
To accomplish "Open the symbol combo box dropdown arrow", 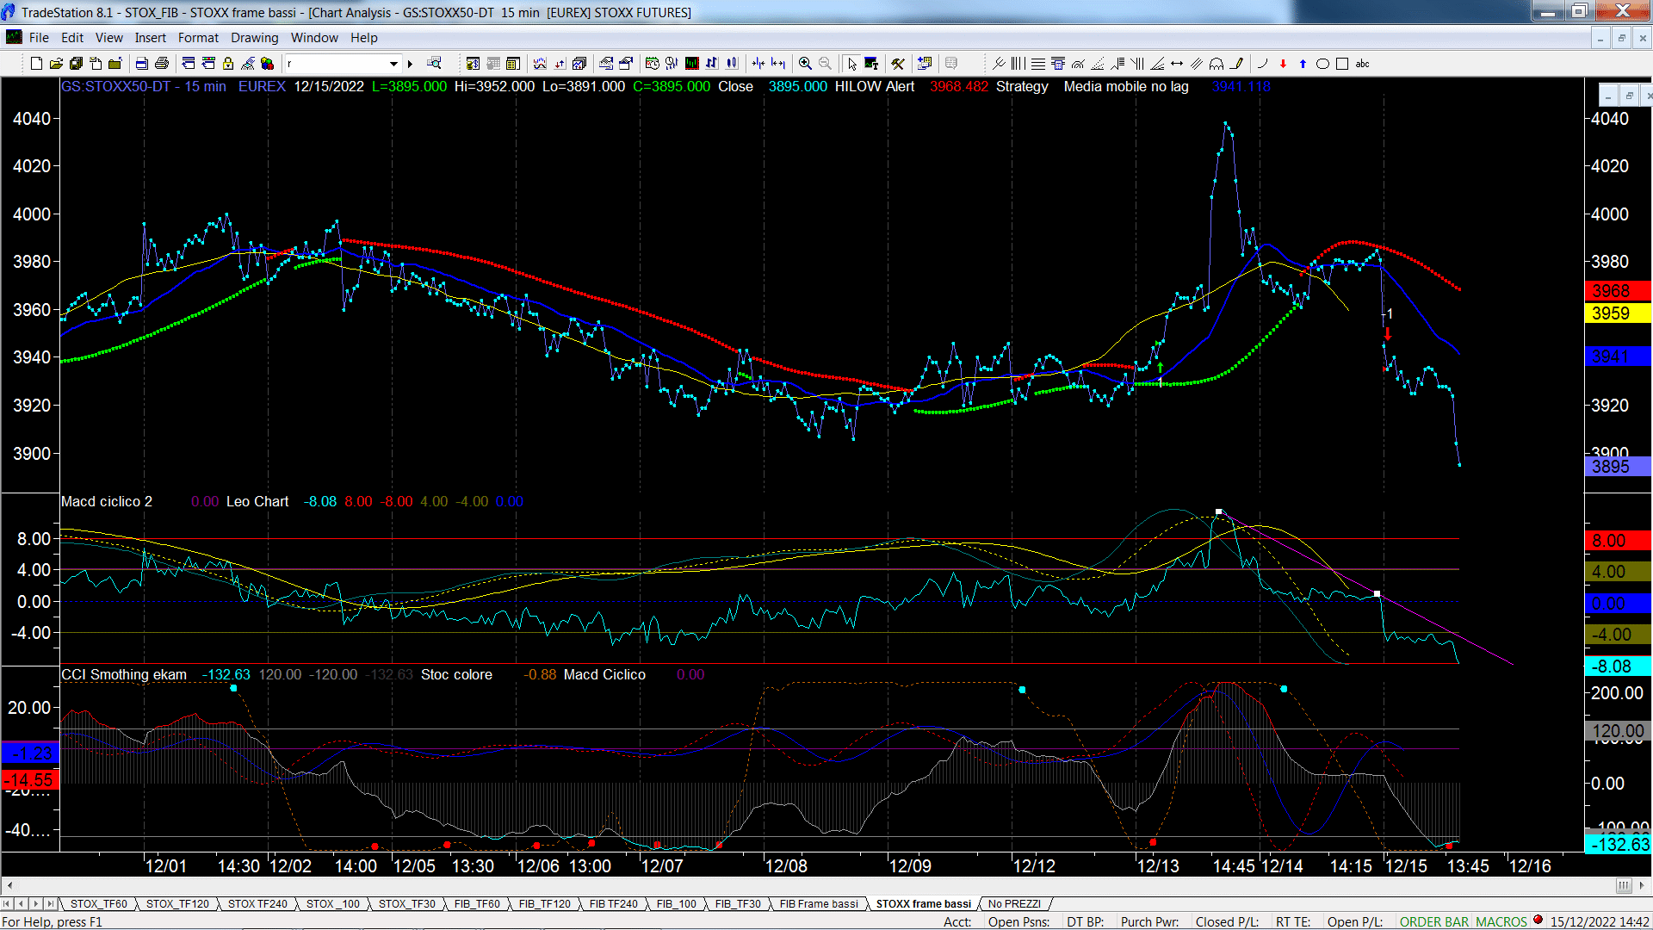I will (x=393, y=64).
